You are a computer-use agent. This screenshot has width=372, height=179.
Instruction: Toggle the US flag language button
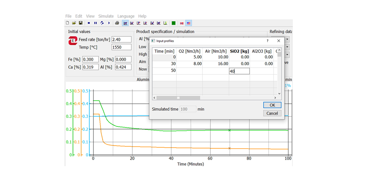click(189, 23)
